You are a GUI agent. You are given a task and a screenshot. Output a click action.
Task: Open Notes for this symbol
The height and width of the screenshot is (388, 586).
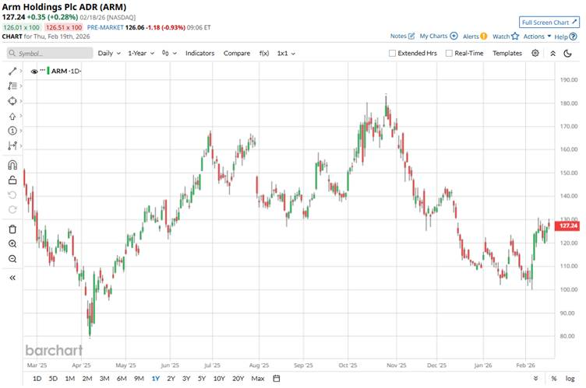tap(402, 37)
